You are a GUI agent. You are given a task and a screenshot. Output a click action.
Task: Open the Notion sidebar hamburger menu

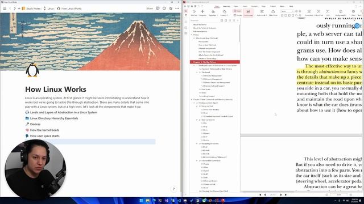(x=5, y=8)
